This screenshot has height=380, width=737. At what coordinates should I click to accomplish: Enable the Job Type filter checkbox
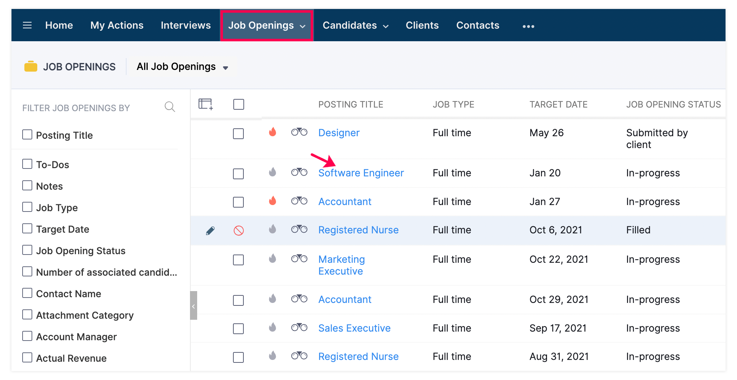(27, 207)
